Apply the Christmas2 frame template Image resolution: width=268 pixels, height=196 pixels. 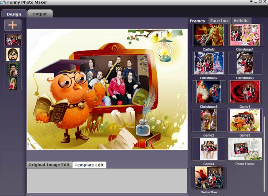[209, 63]
